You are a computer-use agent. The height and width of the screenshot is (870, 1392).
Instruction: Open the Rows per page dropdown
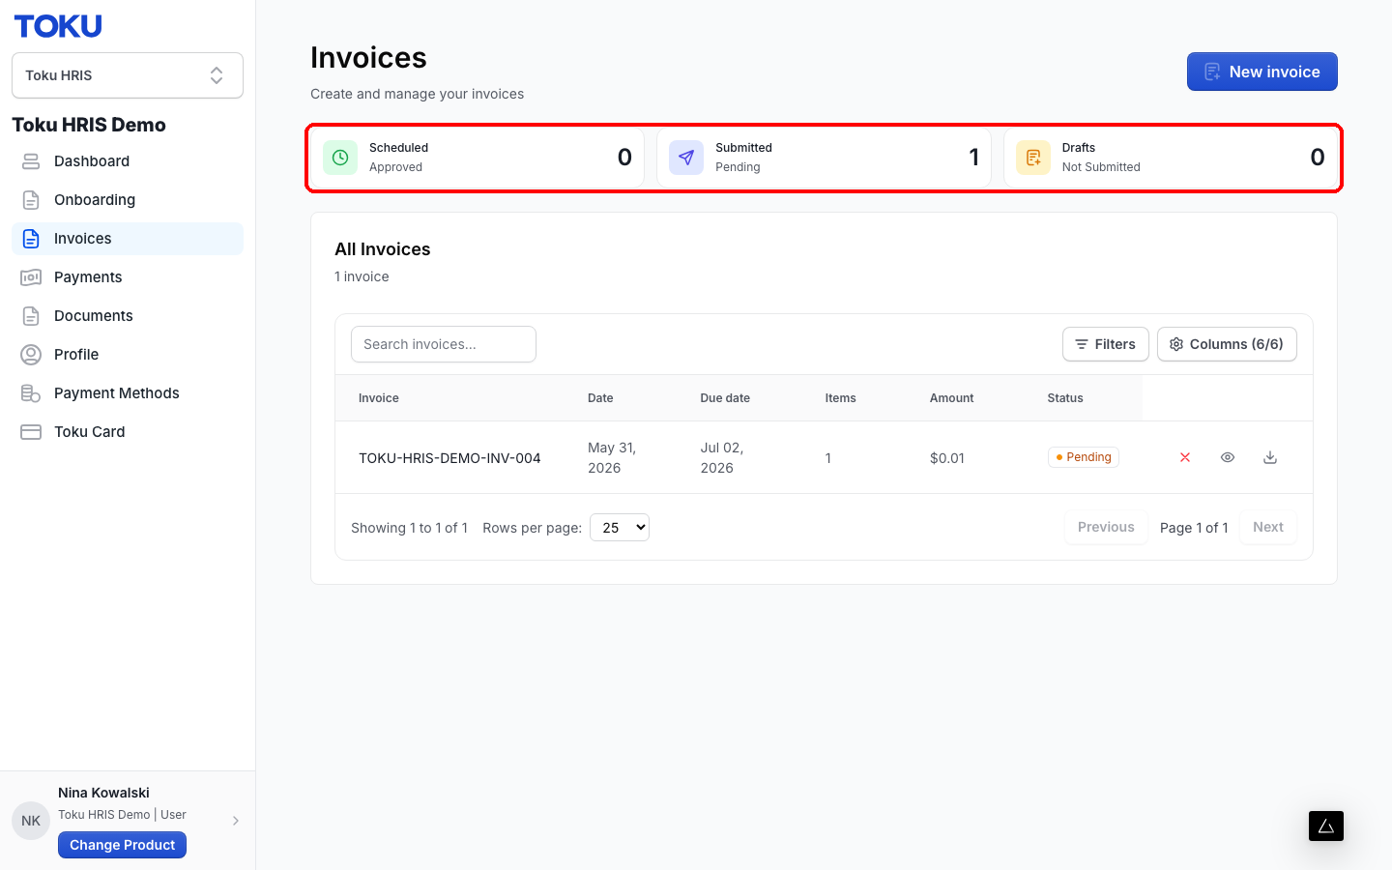point(620,528)
